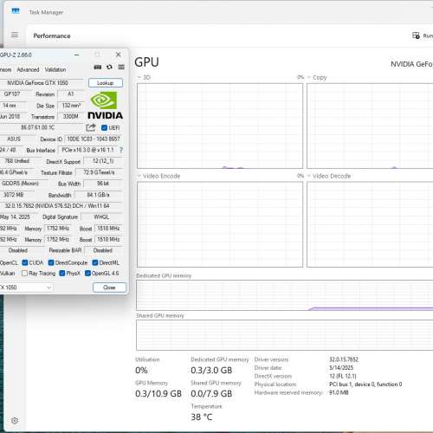
Task: Click the Bus Interface question mark
Action: (121, 150)
